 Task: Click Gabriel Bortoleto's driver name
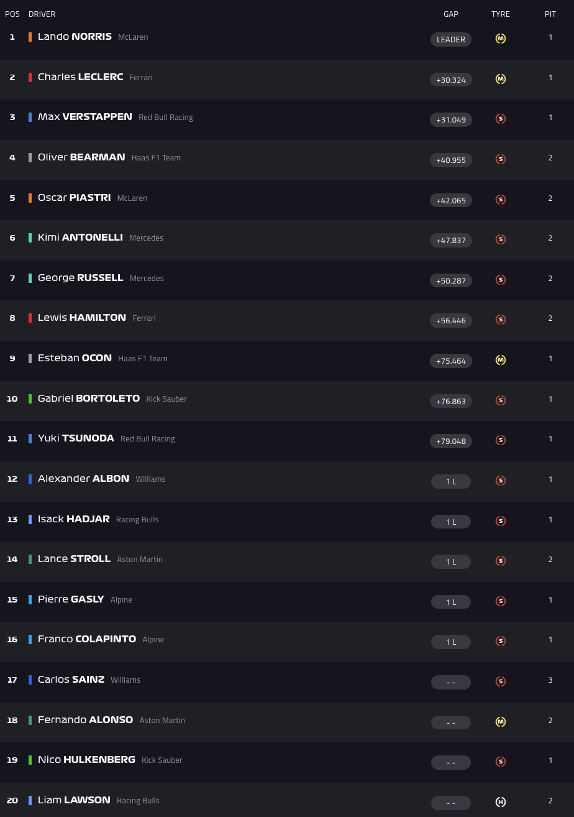coord(89,399)
